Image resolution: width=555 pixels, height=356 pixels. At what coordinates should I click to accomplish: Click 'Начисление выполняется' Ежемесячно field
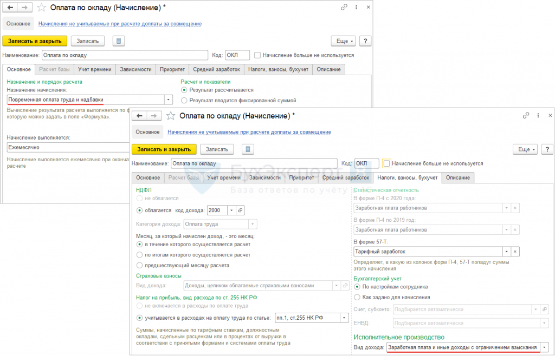tap(69, 147)
